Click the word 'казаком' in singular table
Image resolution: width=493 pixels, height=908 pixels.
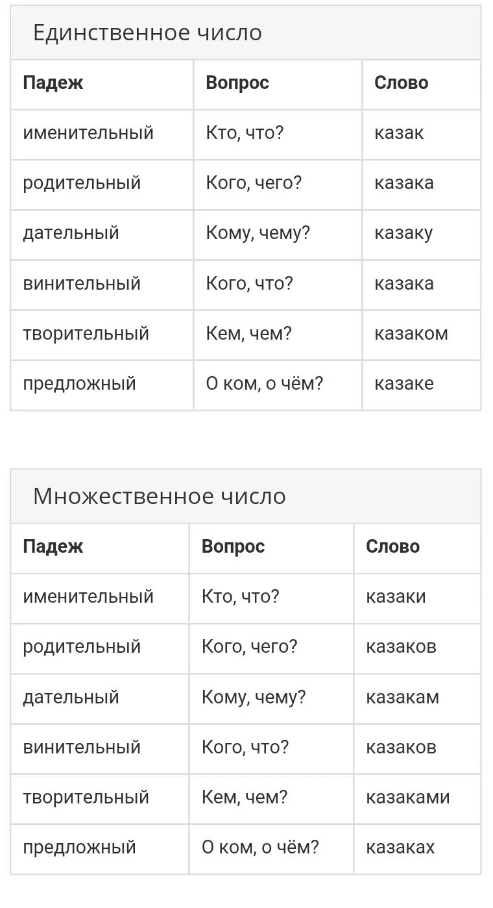pyautogui.click(x=411, y=334)
